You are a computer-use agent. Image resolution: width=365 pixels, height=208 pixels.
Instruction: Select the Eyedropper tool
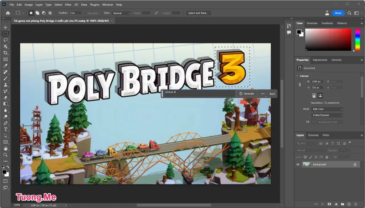[6, 66]
